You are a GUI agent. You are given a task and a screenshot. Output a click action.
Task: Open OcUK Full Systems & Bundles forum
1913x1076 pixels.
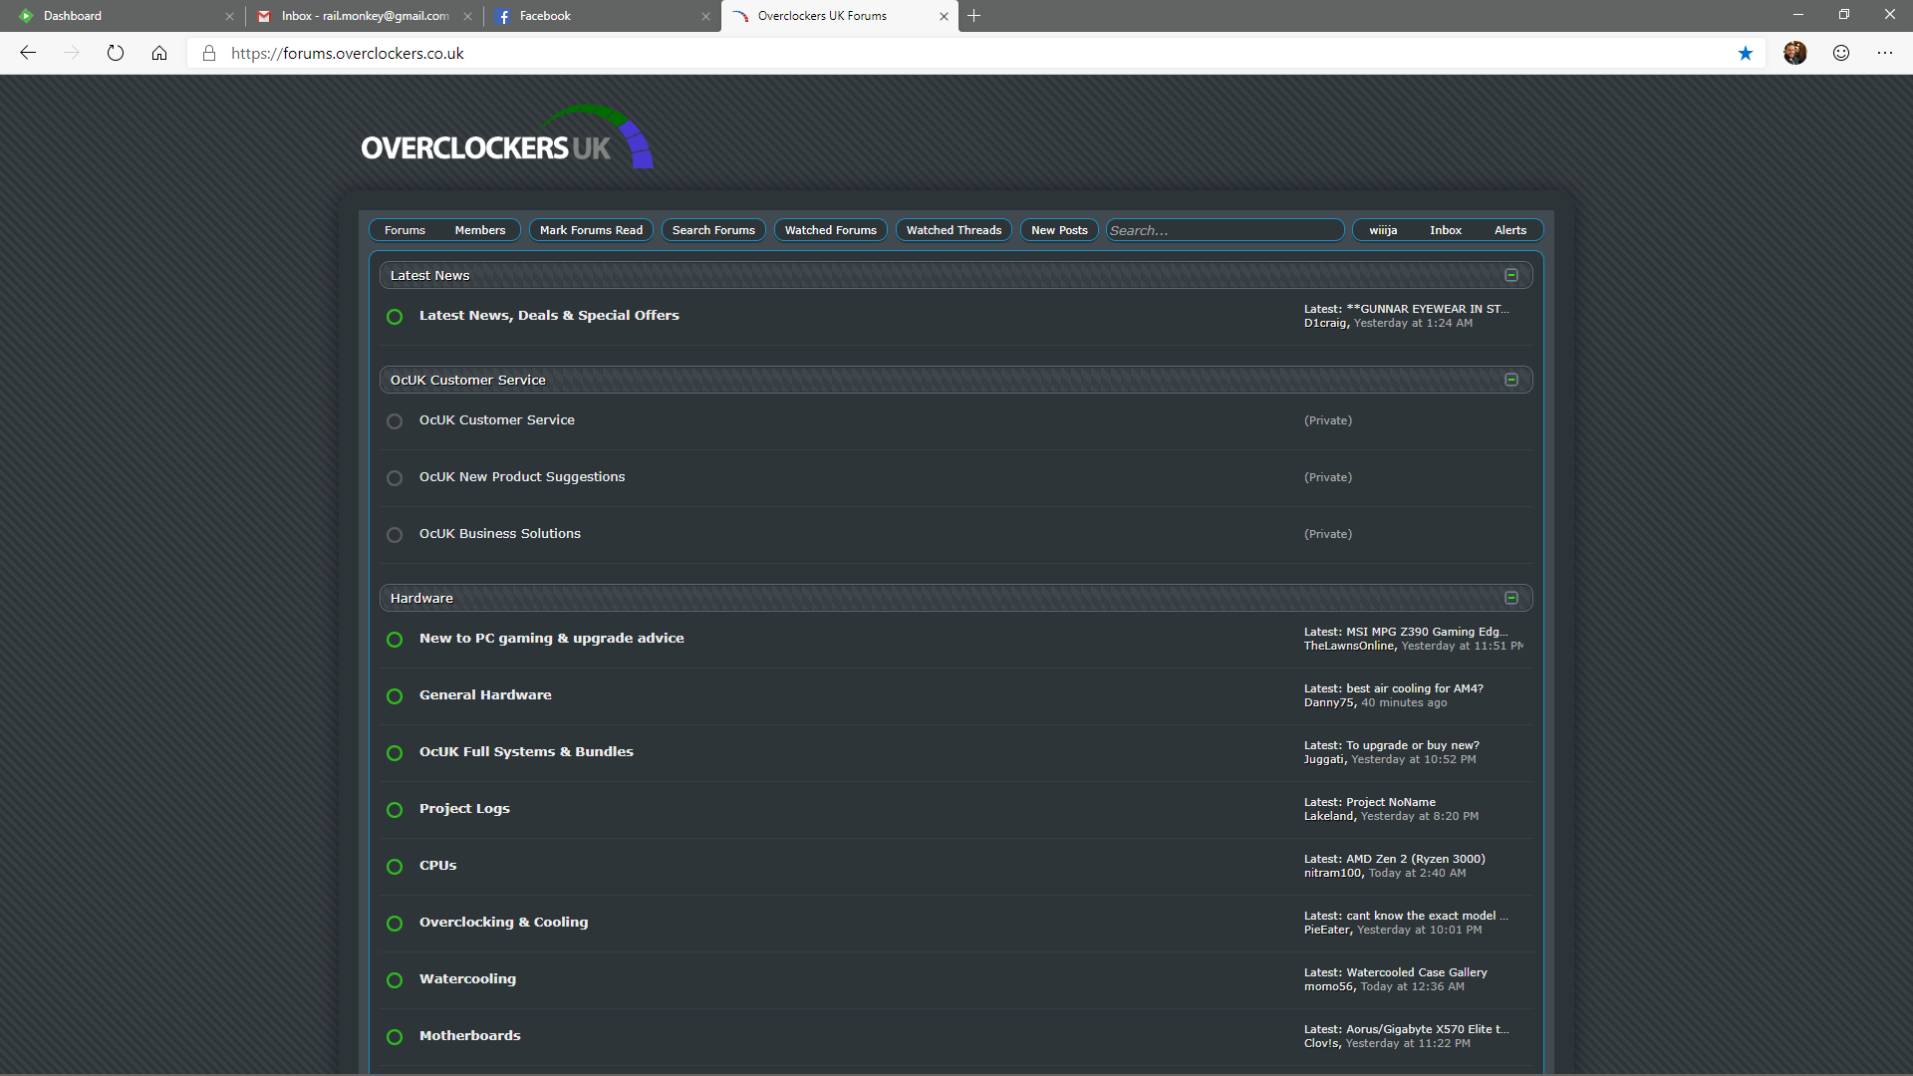coord(526,751)
